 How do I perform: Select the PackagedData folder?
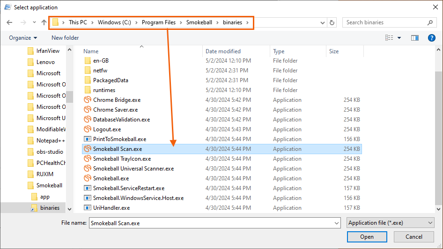111,80
